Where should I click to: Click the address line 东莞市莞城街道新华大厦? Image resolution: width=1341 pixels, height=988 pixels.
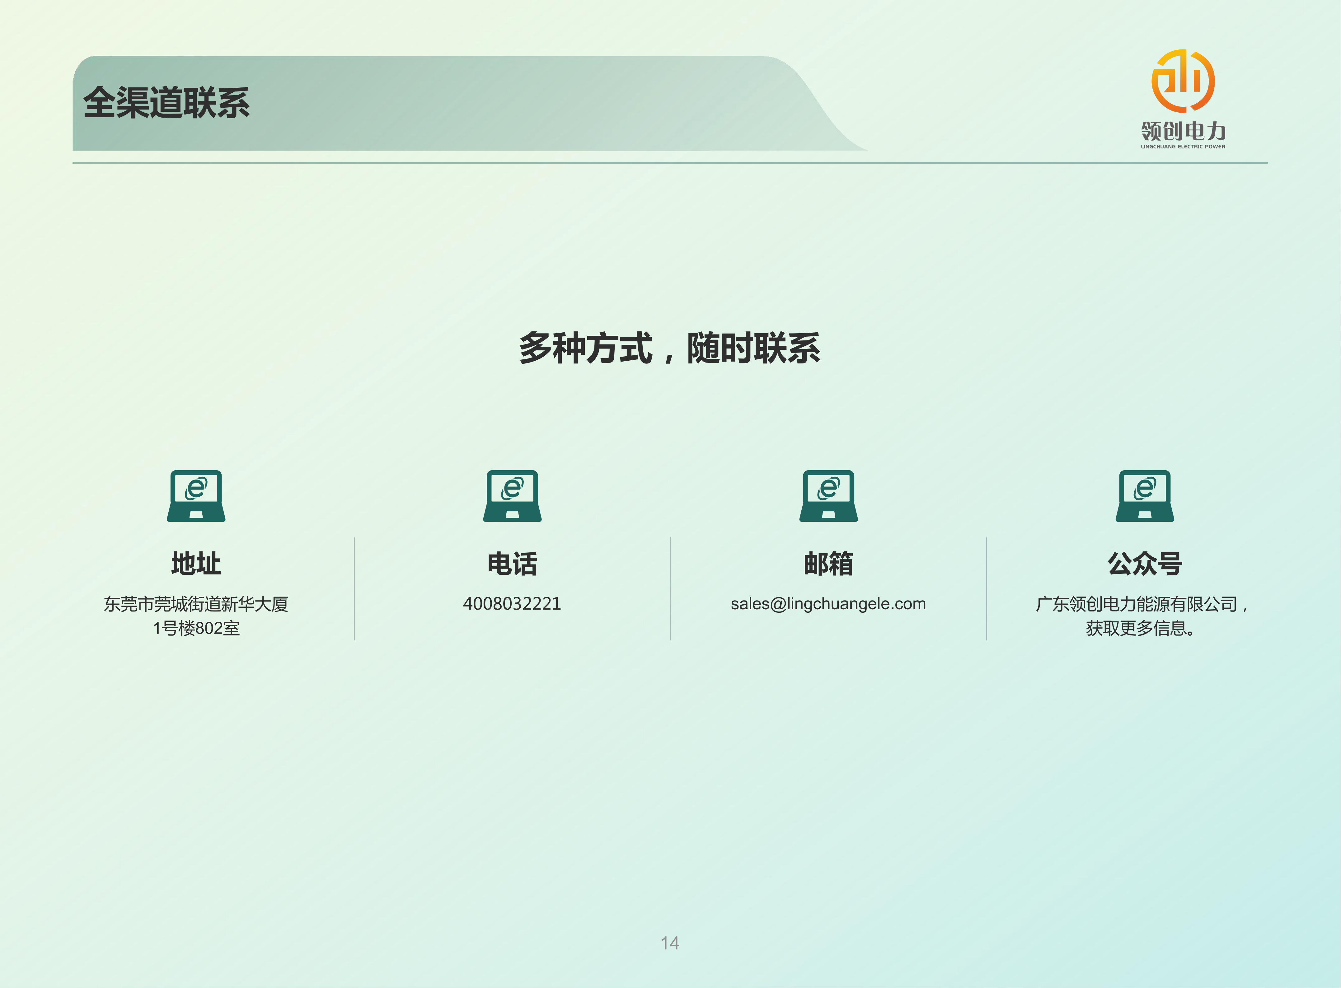pyautogui.click(x=196, y=604)
